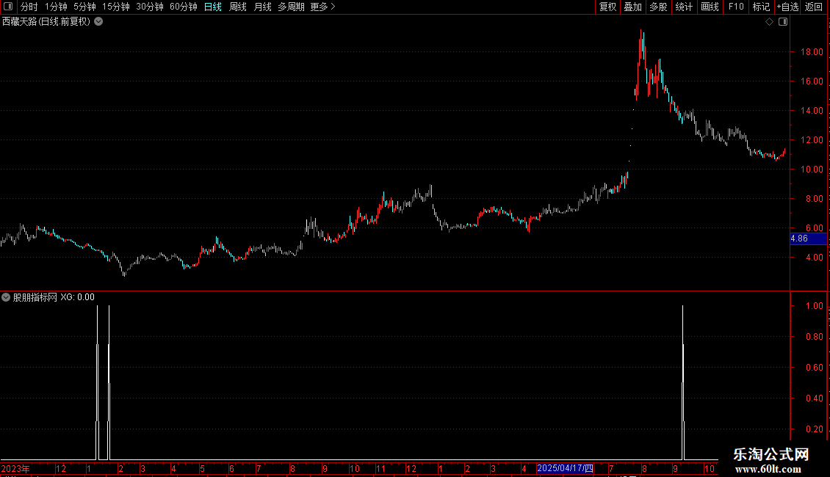Image resolution: width=830 pixels, height=477 pixels.
Task: Switch to 5分钟 chart period
Action: pyautogui.click(x=84, y=7)
